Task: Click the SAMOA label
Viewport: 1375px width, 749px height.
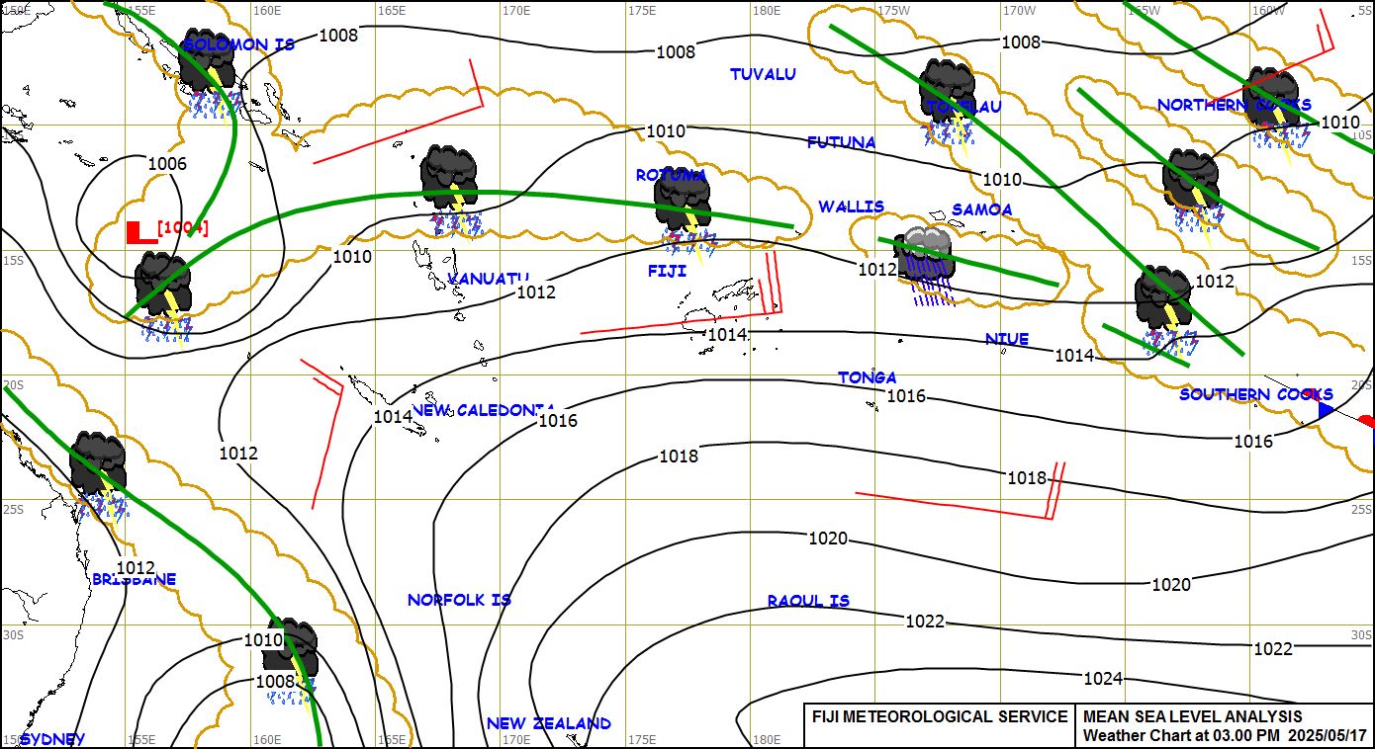Action: [x=982, y=209]
